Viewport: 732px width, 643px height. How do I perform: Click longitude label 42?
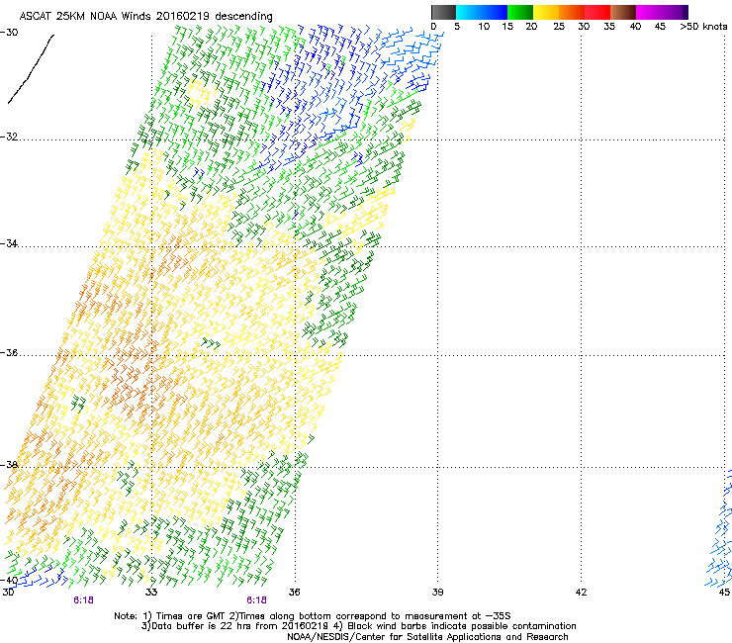pyautogui.click(x=581, y=593)
